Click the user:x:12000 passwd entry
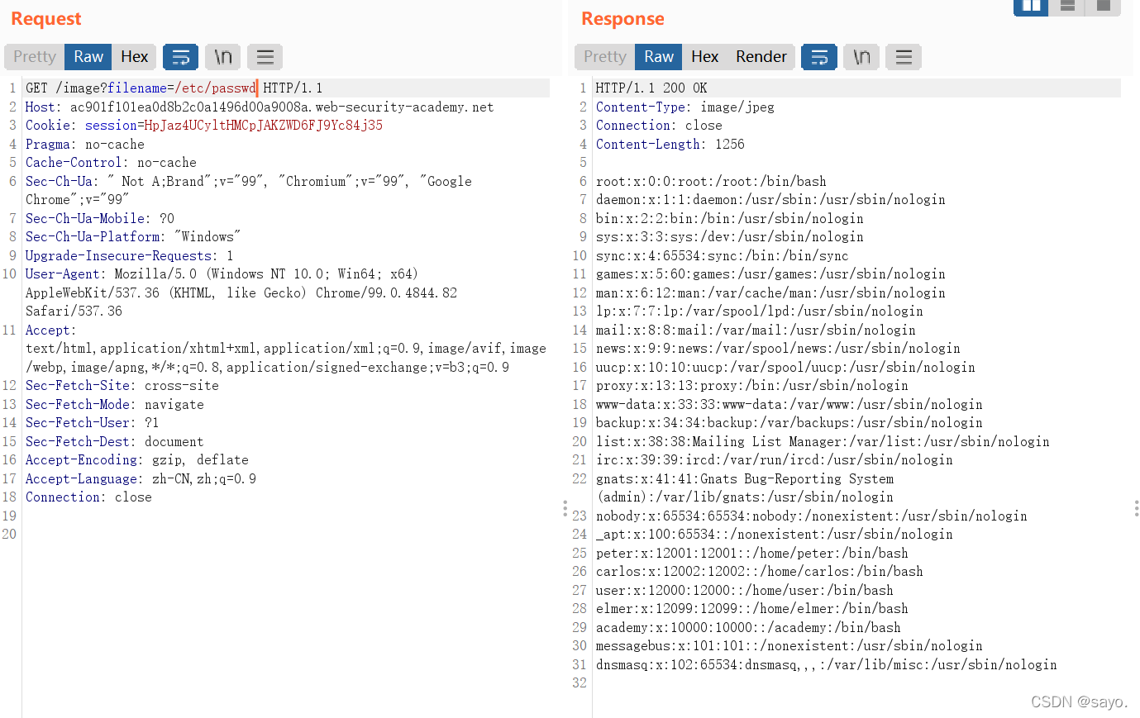This screenshot has width=1140, height=718. [x=745, y=590]
